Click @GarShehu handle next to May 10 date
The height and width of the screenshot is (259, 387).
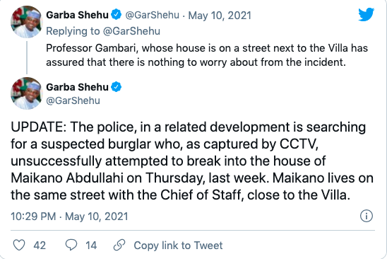(152, 15)
